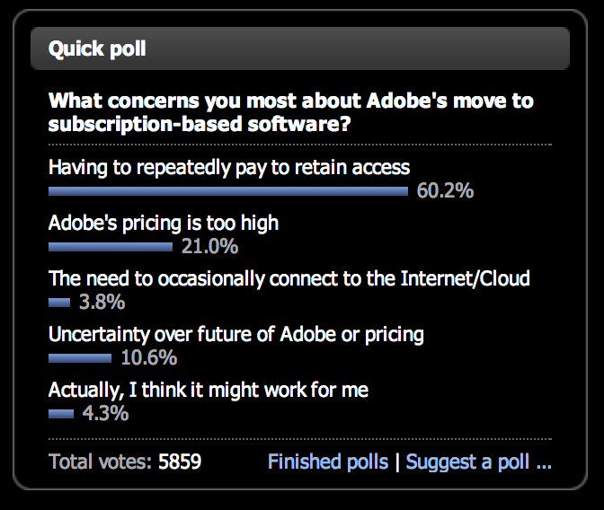Click 'Uncertainty over future of Adobe or pricing'
604x510 pixels.
(236, 335)
